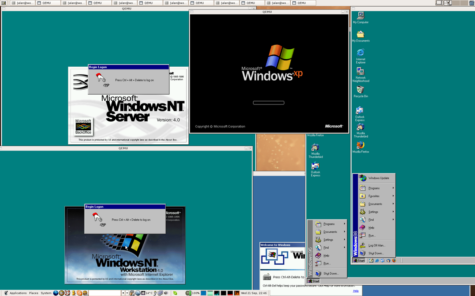Click the 14 °C weather applet
The height and width of the screenshot is (296, 475).
[x=148, y=293]
